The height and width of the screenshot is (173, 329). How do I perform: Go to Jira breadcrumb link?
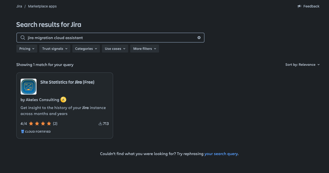click(19, 6)
